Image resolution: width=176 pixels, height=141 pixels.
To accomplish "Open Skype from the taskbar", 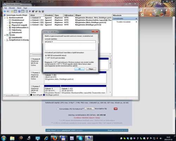I will (80, 138).
